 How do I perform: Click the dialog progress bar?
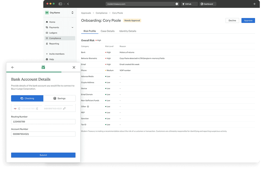point(43,72)
